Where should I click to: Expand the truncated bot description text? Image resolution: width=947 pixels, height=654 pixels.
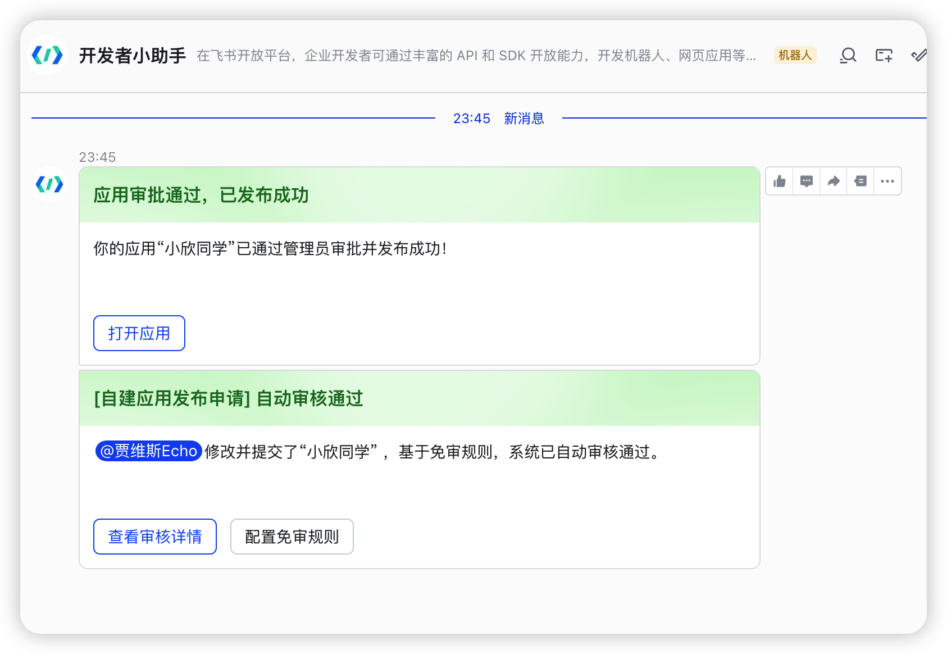[x=476, y=56]
